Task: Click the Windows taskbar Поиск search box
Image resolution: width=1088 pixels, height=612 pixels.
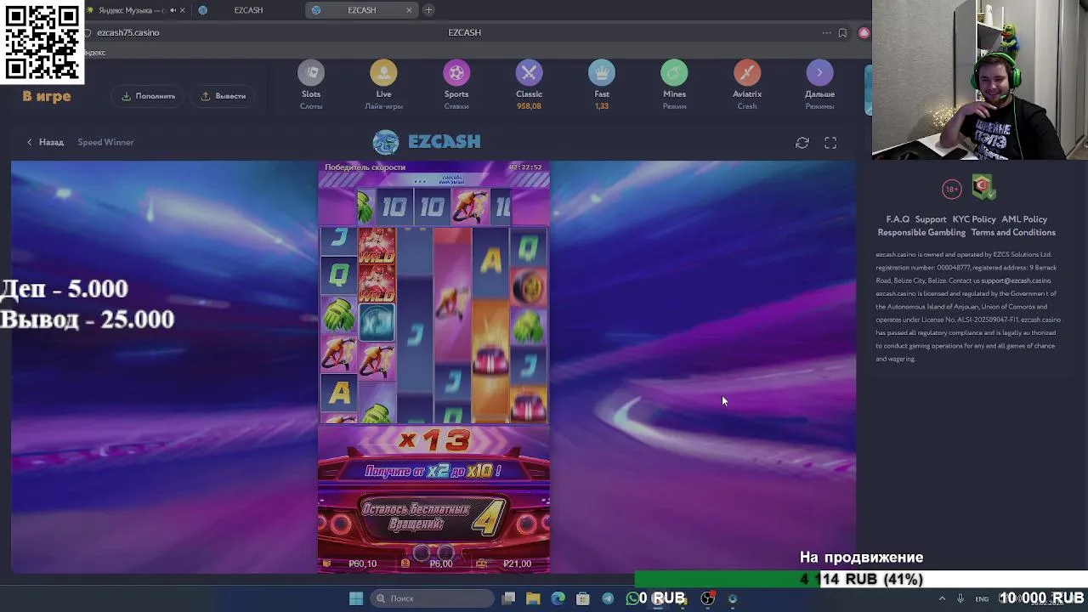Action: [x=433, y=598]
